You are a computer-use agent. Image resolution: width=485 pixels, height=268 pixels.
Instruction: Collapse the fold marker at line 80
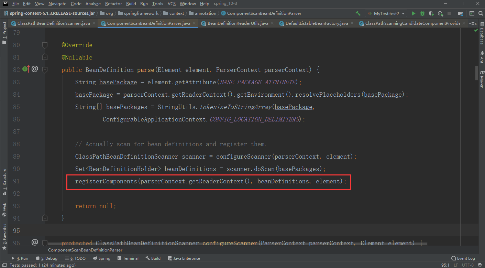click(x=45, y=45)
